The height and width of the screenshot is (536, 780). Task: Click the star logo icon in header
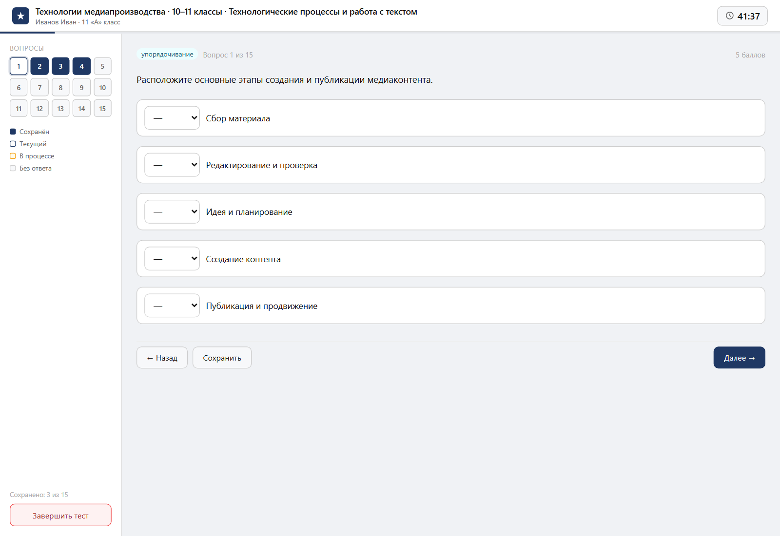(20, 16)
